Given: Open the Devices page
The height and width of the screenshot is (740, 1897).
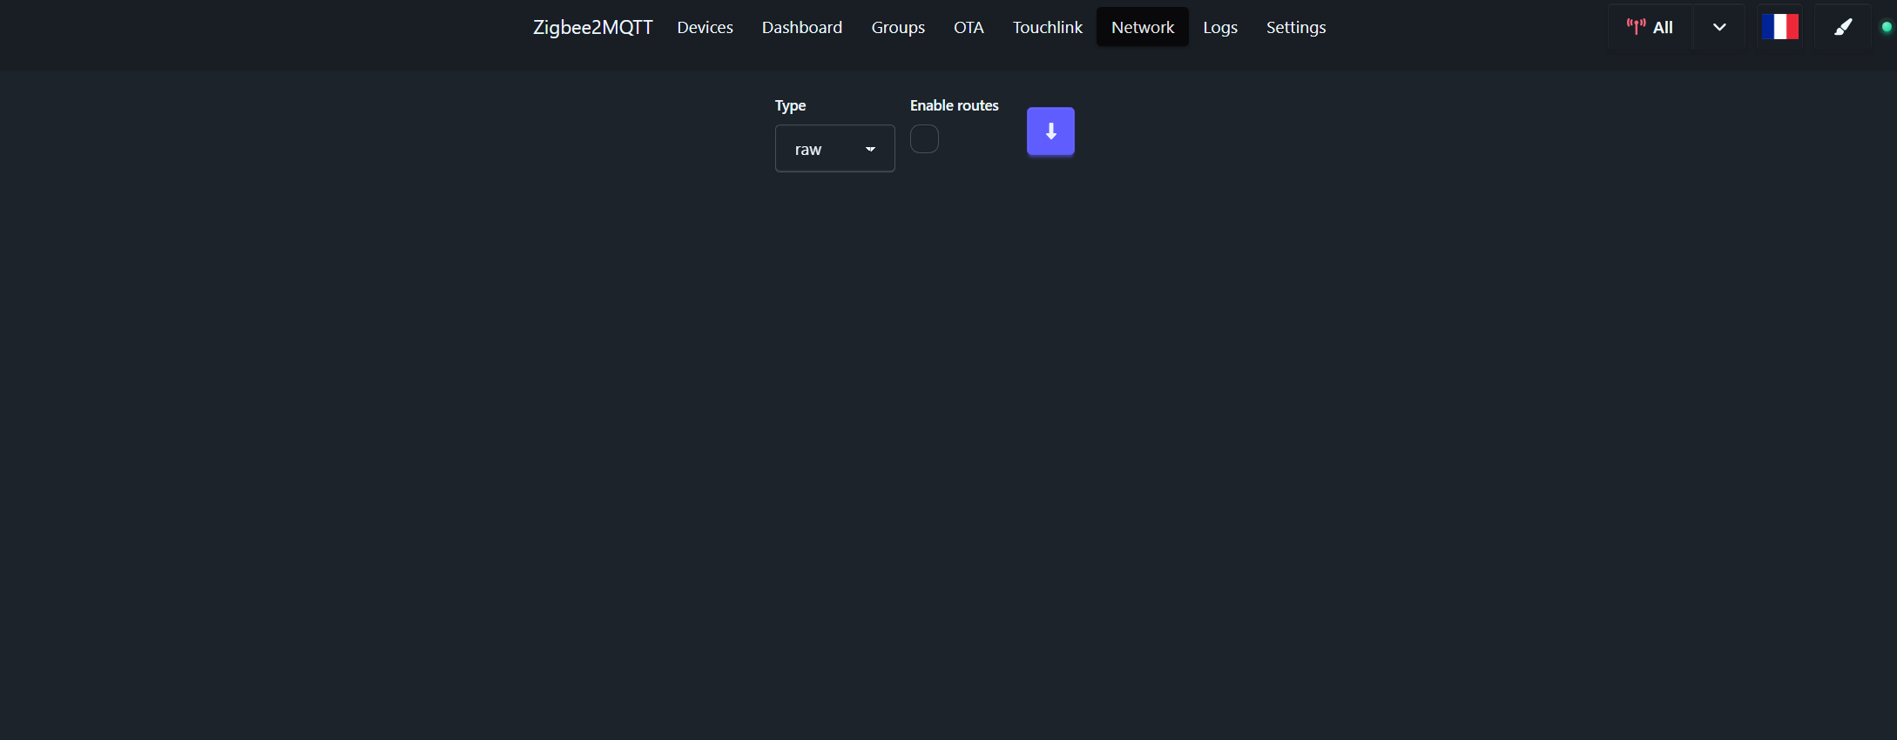Looking at the screenshot, I should (x=705, y=27).
